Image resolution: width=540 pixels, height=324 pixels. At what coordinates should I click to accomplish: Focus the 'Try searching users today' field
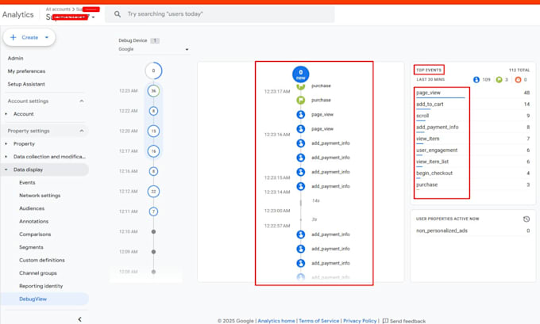pyautogui.click(x=220, y=14)
